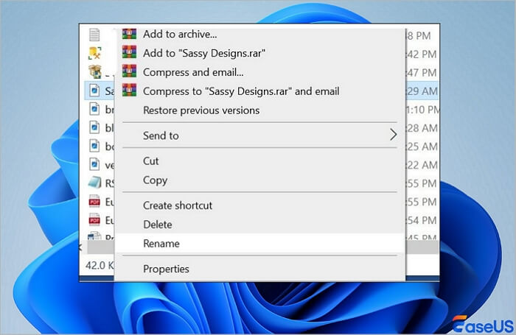
Task: Select the yellow shortcut-style file icon in the list
Action: pos(95,53)
